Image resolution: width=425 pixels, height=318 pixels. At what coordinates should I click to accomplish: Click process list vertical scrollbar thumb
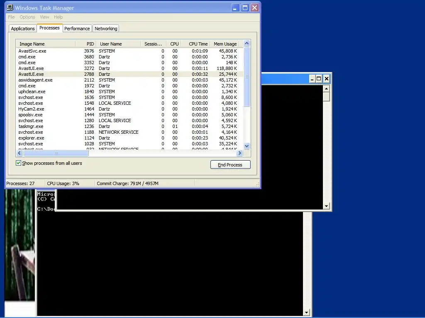[x=247, y=77]
